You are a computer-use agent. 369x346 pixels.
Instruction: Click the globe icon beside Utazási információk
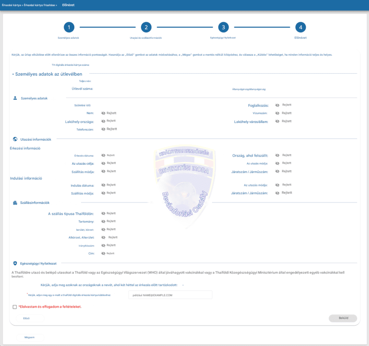(15, 139)
